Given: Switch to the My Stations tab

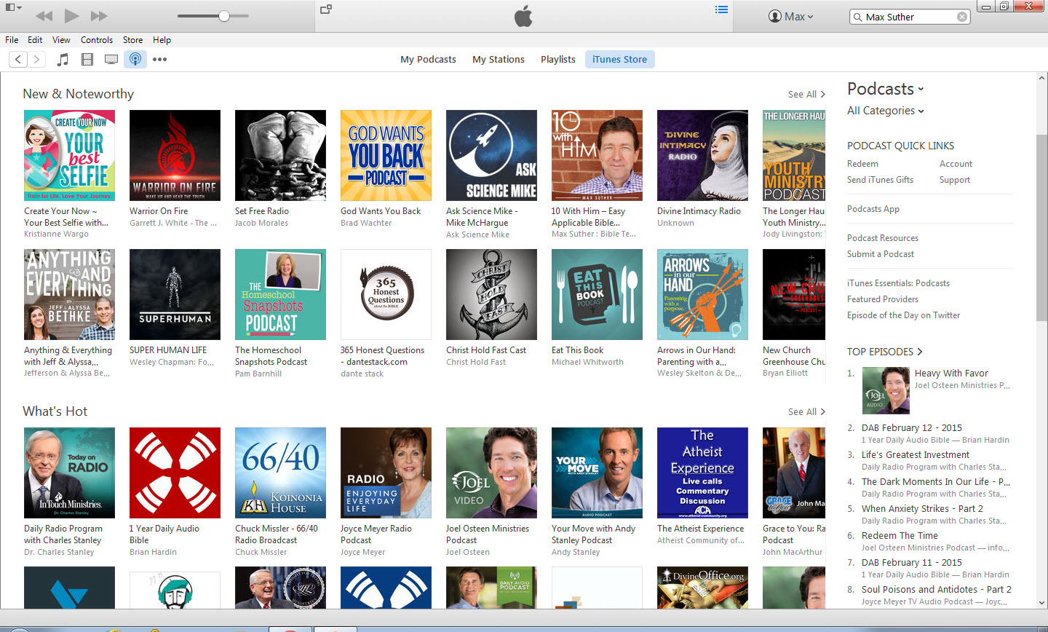Looking at the screenshot, I should coord(499,60).
